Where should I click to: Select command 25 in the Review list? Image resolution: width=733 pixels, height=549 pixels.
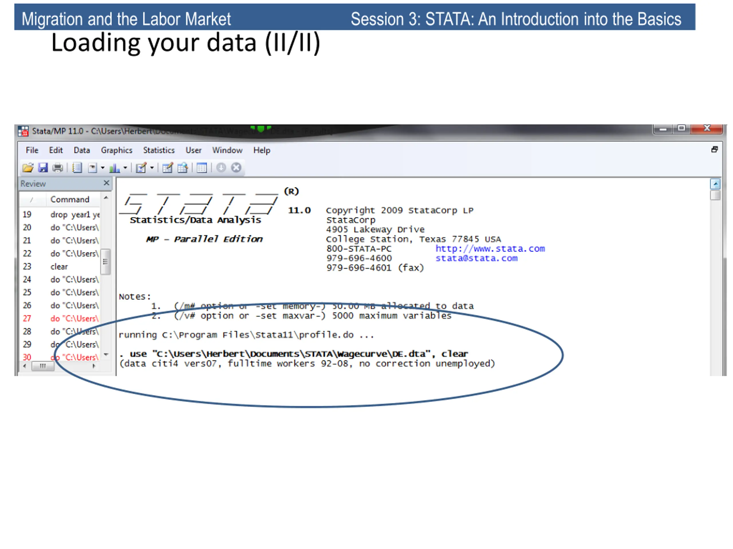point(60,293)
